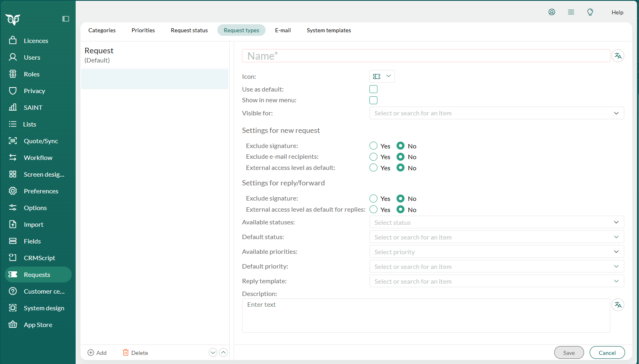Move selected request type down
This screenshot has width=639, height=364.
pos(213,352)
